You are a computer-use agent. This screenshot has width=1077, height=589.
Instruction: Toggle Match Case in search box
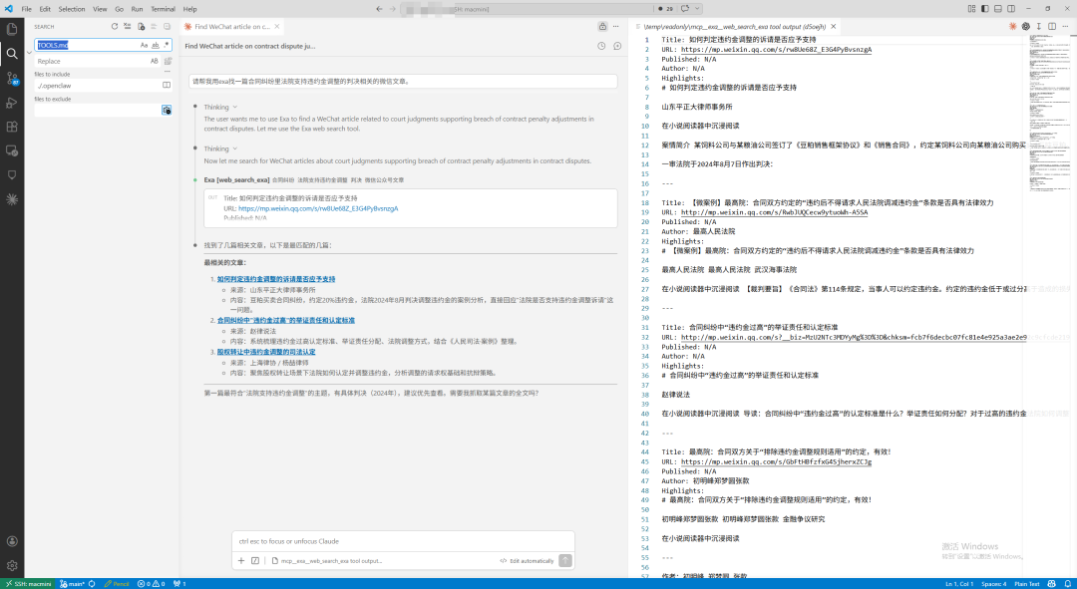(144, 45)
